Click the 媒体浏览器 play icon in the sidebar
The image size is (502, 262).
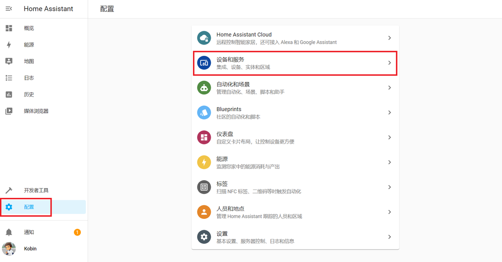coord(9,111)
